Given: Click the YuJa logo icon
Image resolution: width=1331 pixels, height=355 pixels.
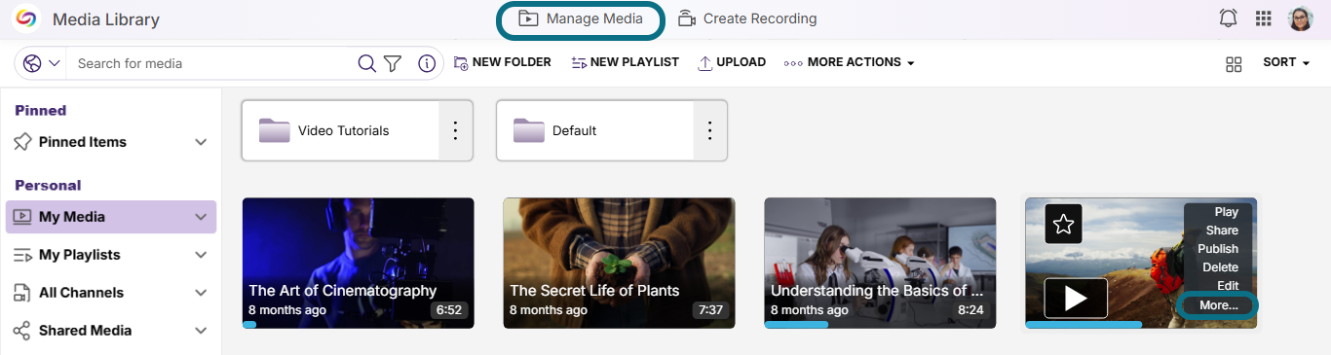Looking at the screenshot, I should pyautogui.click(x=25, y=18).
